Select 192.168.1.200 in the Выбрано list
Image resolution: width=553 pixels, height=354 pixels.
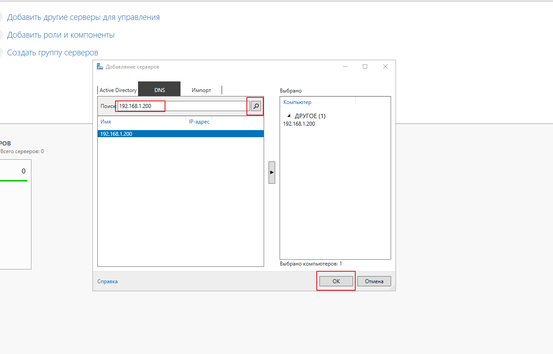[x=299, y=124]
